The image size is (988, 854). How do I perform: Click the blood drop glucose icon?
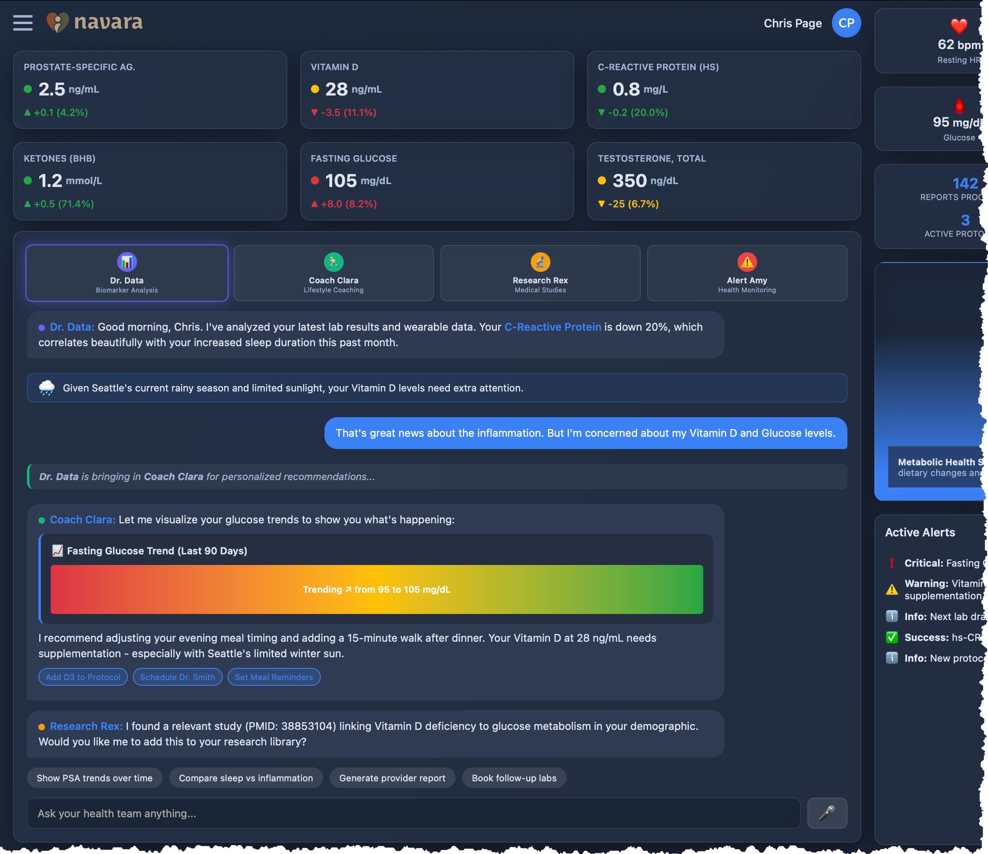click(959, 105)
